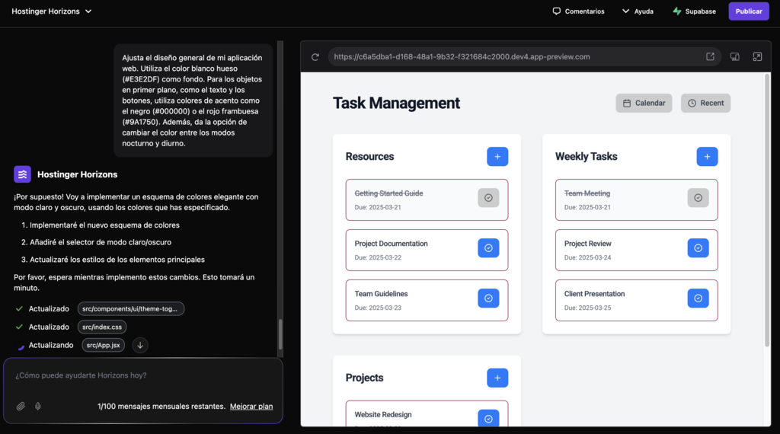Start voice input with the microphone icon

pyautogui.click(x=38, y=406)
